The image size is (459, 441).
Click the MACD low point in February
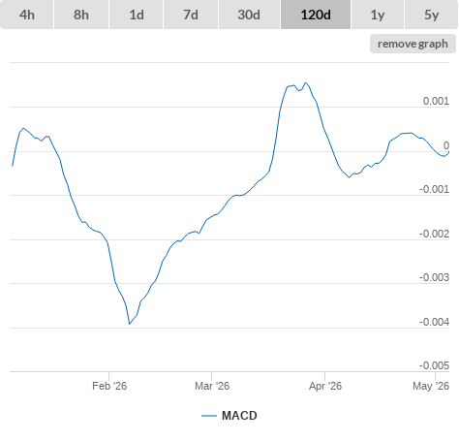(x=130, y=324)
